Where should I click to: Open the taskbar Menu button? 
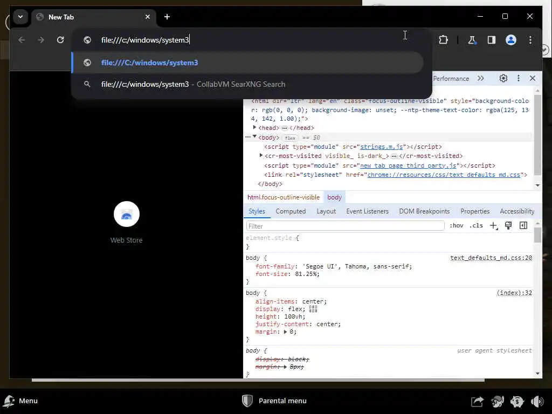click(20, 401)
